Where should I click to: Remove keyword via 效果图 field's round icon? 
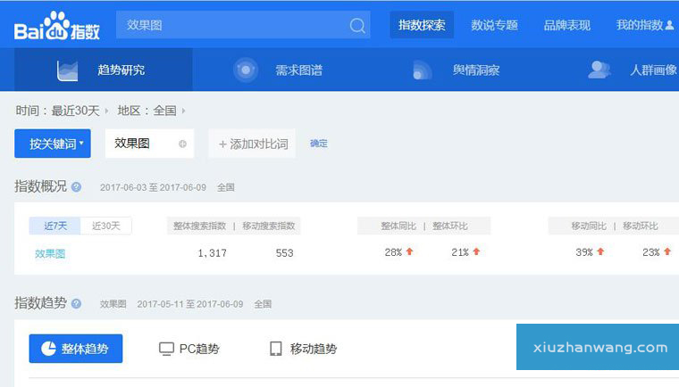[183, 144]
